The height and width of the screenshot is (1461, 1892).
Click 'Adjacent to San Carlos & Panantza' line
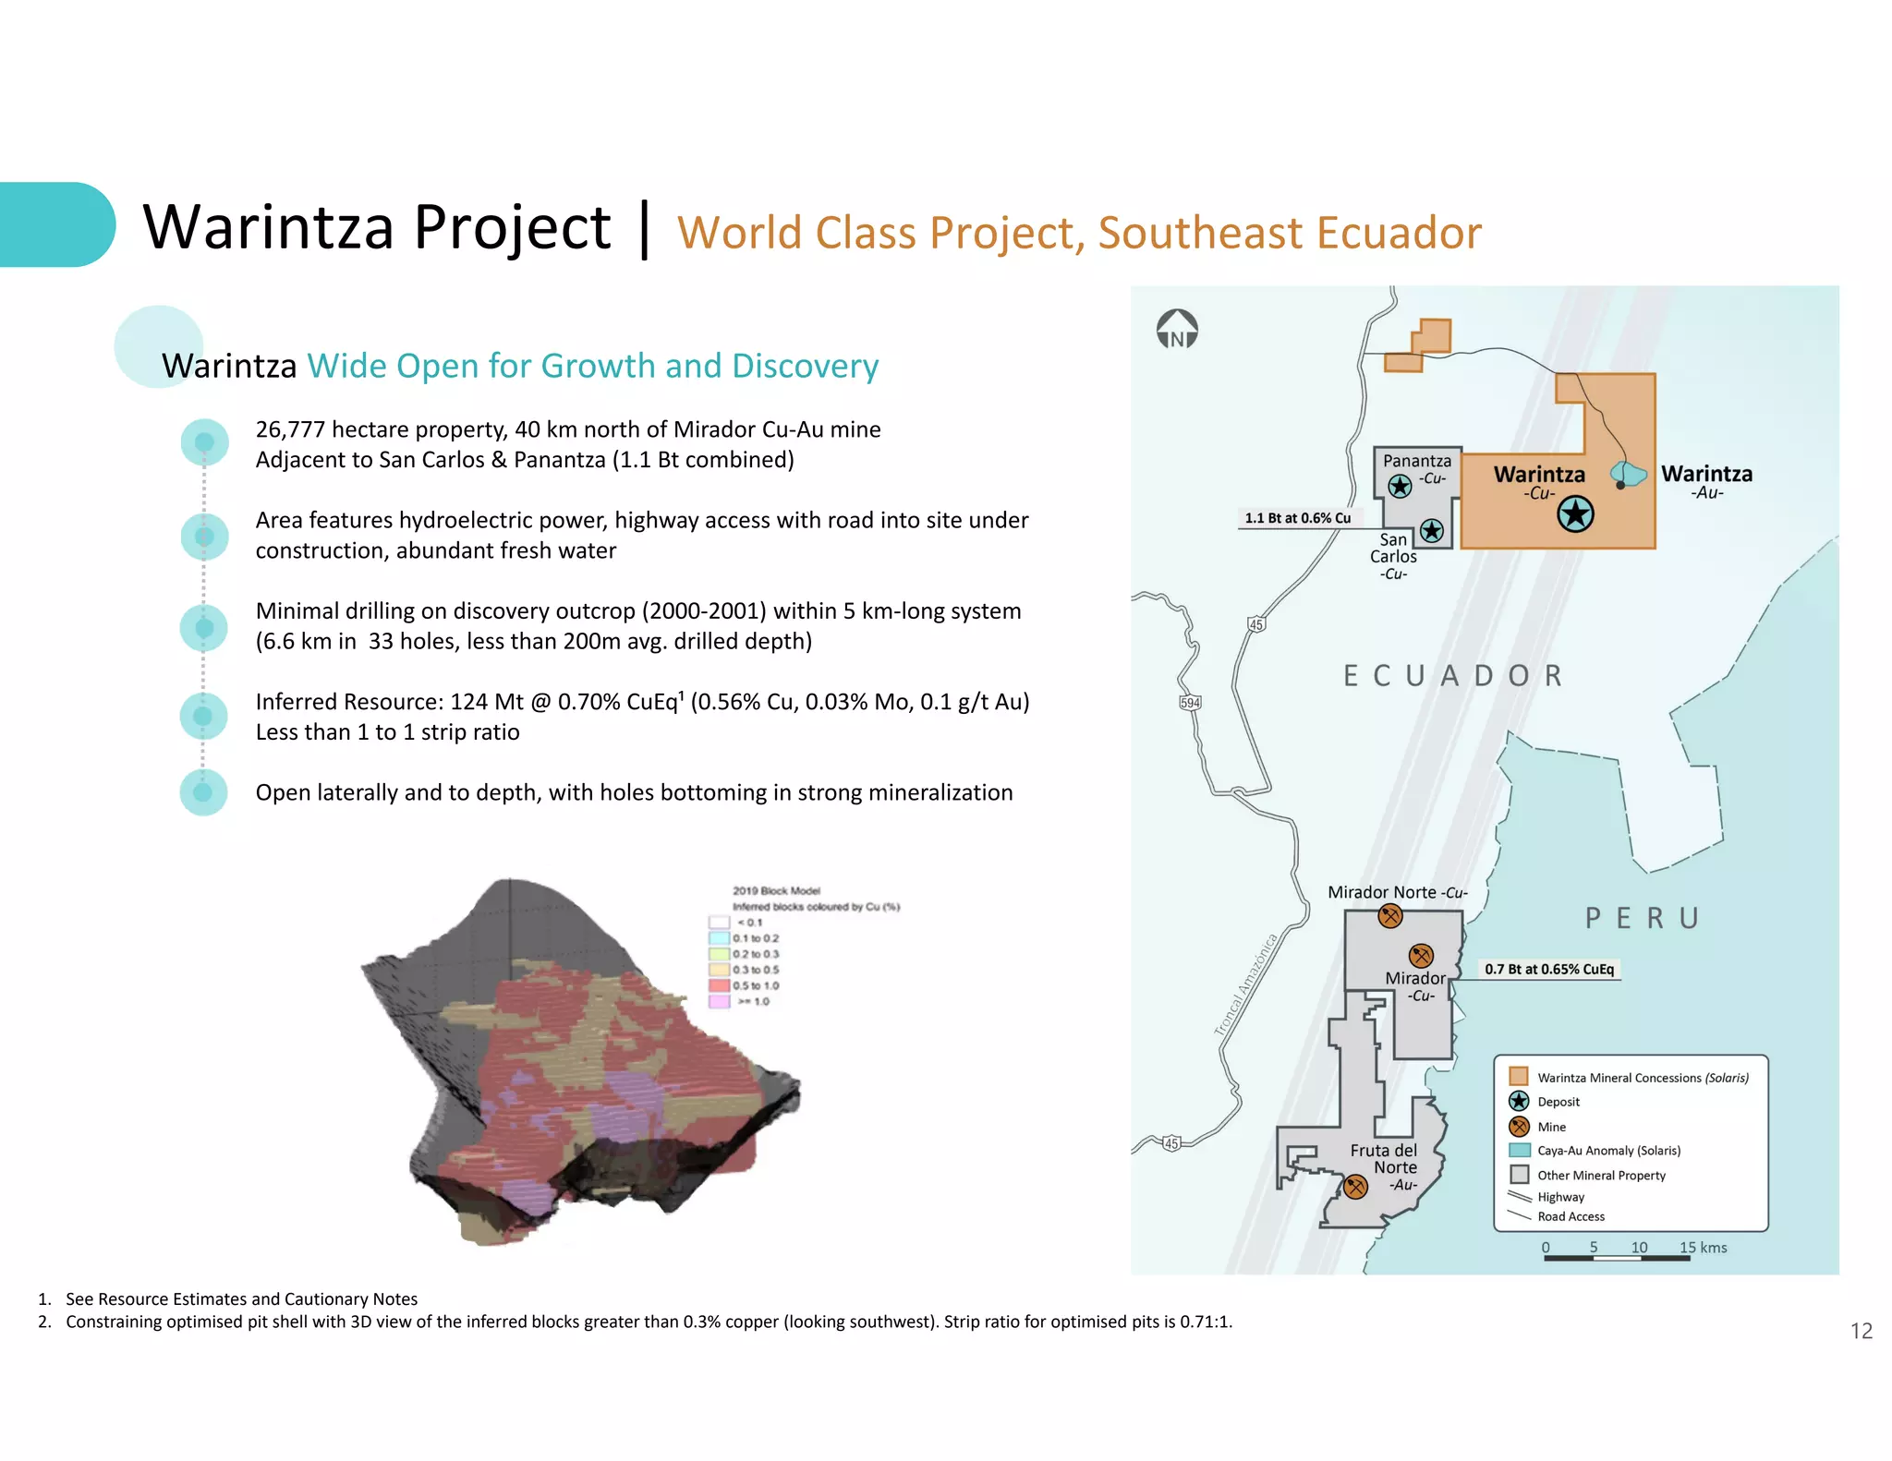tap(525, 460)
